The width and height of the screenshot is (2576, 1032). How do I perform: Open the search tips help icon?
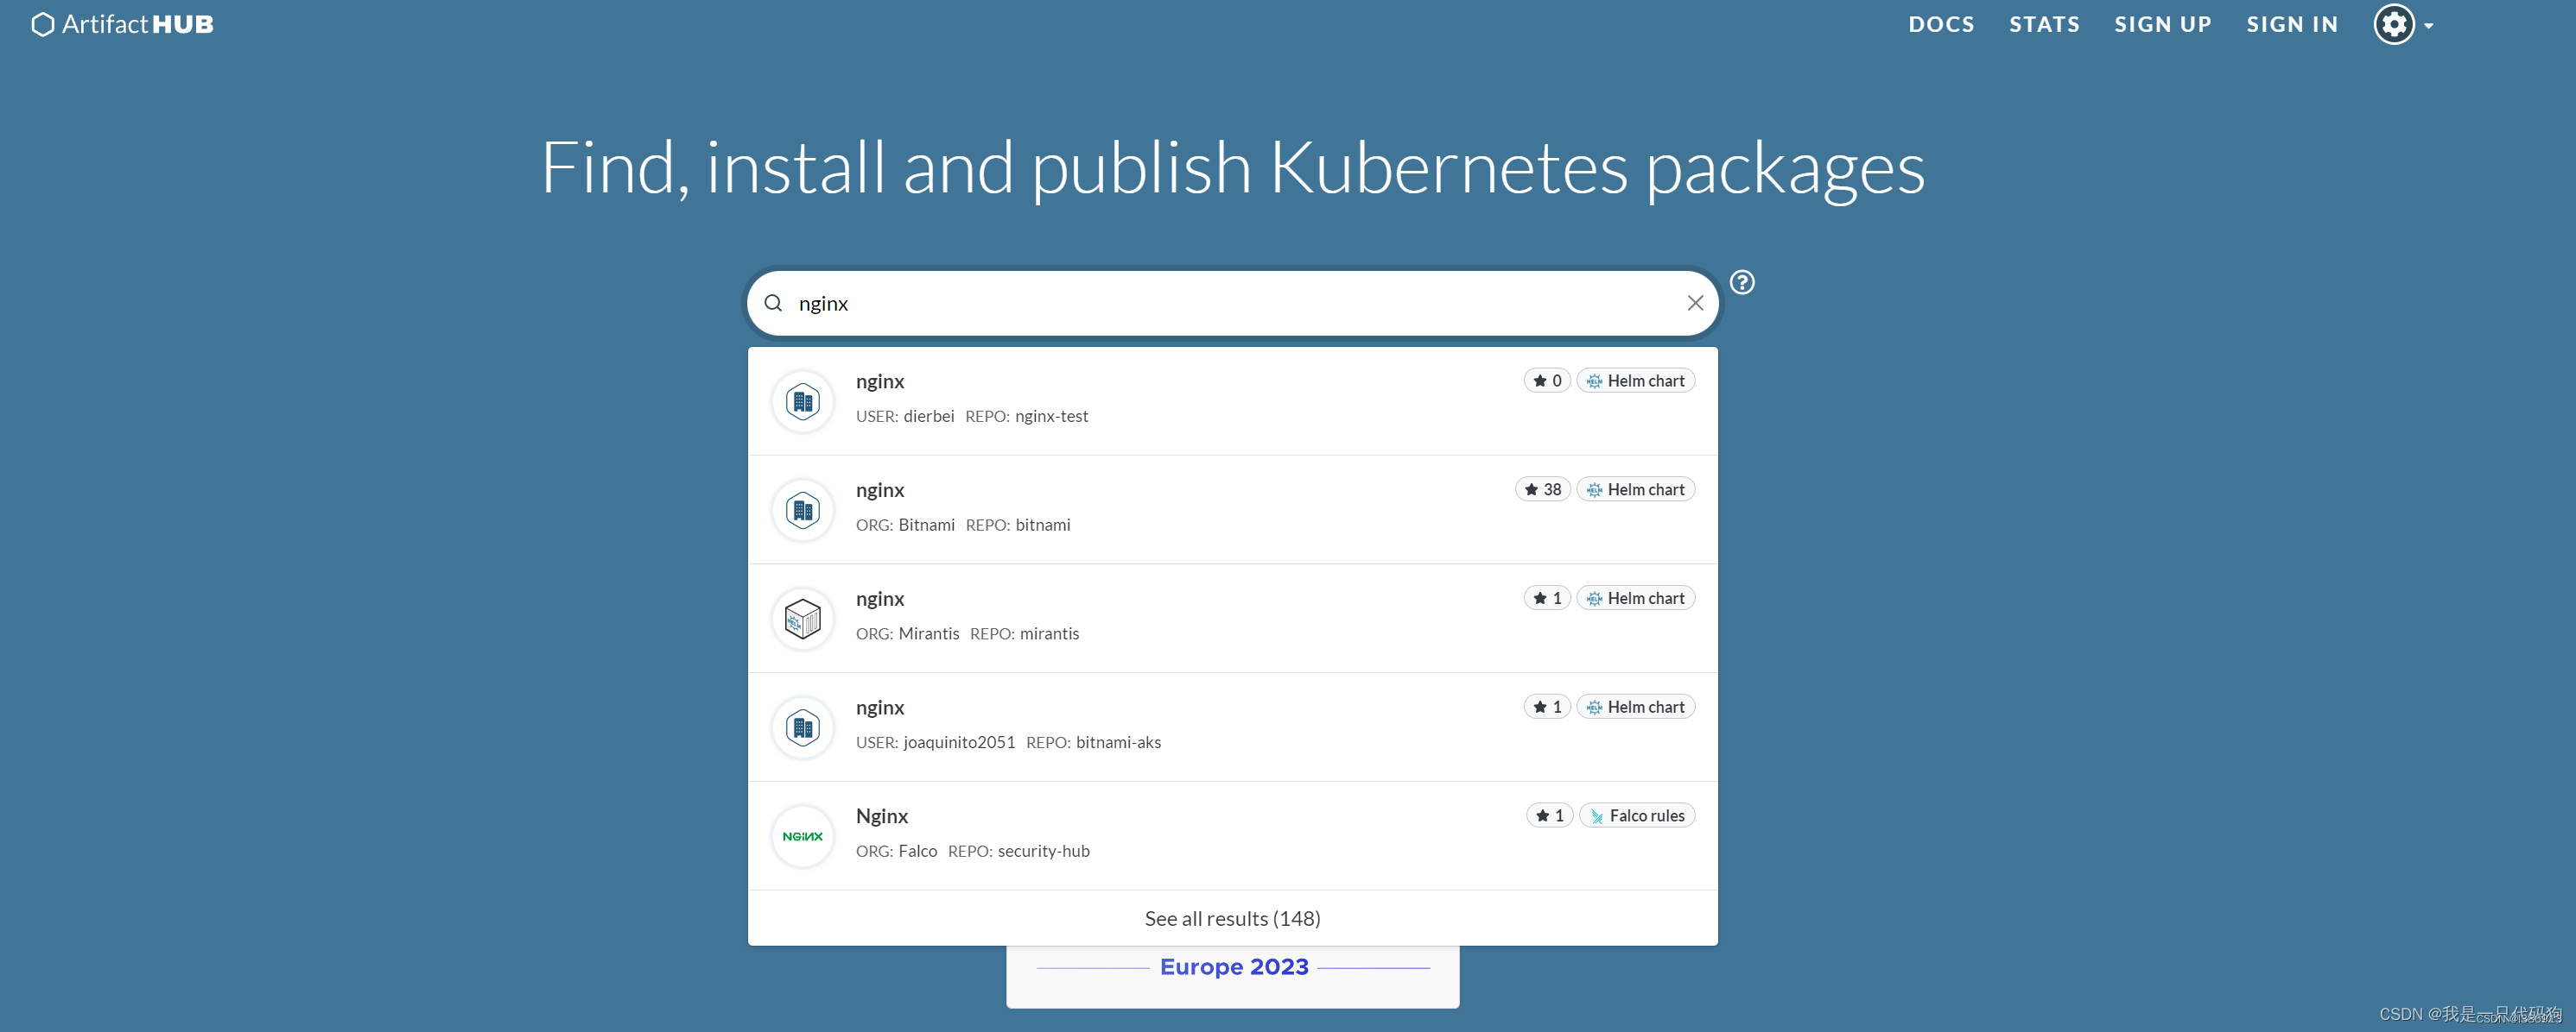1742,283
